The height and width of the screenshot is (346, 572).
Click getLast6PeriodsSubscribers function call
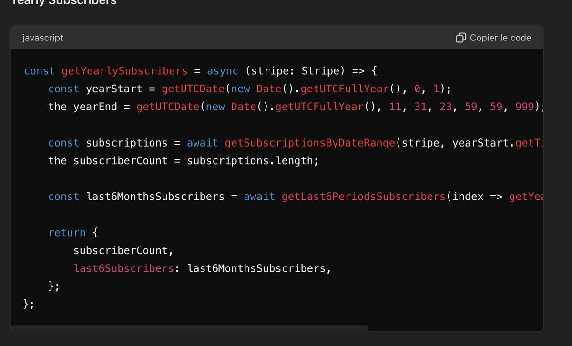364,197
